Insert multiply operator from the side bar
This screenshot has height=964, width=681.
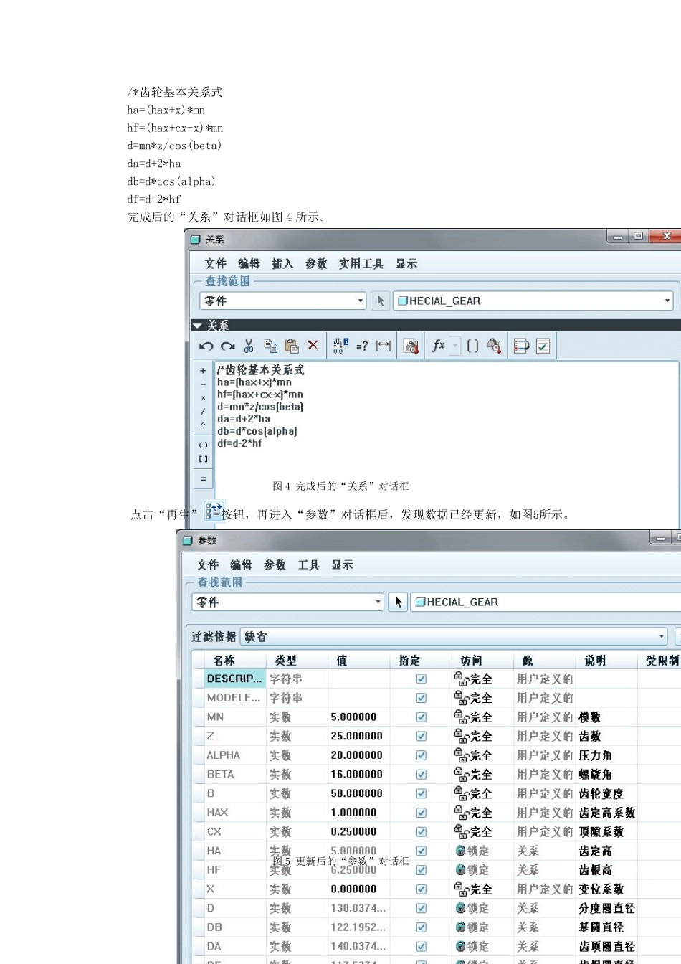tap(203, 397)
